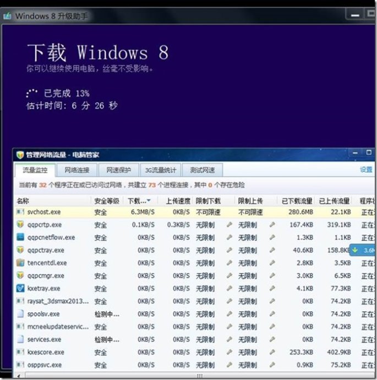
Task: Click the 319.1KB uploaded value for qqpcrtp.exe
Action: (339, 225)
